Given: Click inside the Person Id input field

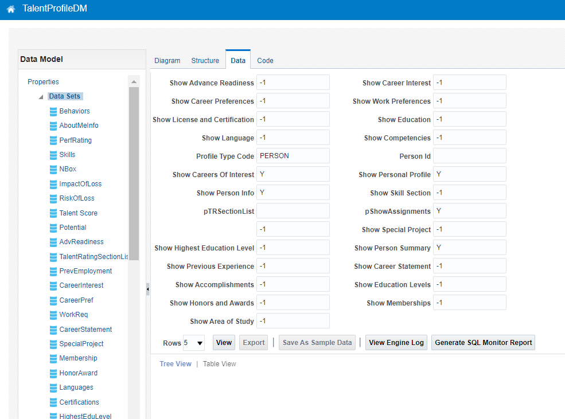Looking at the screenshot, I should [x=469, y=155].
